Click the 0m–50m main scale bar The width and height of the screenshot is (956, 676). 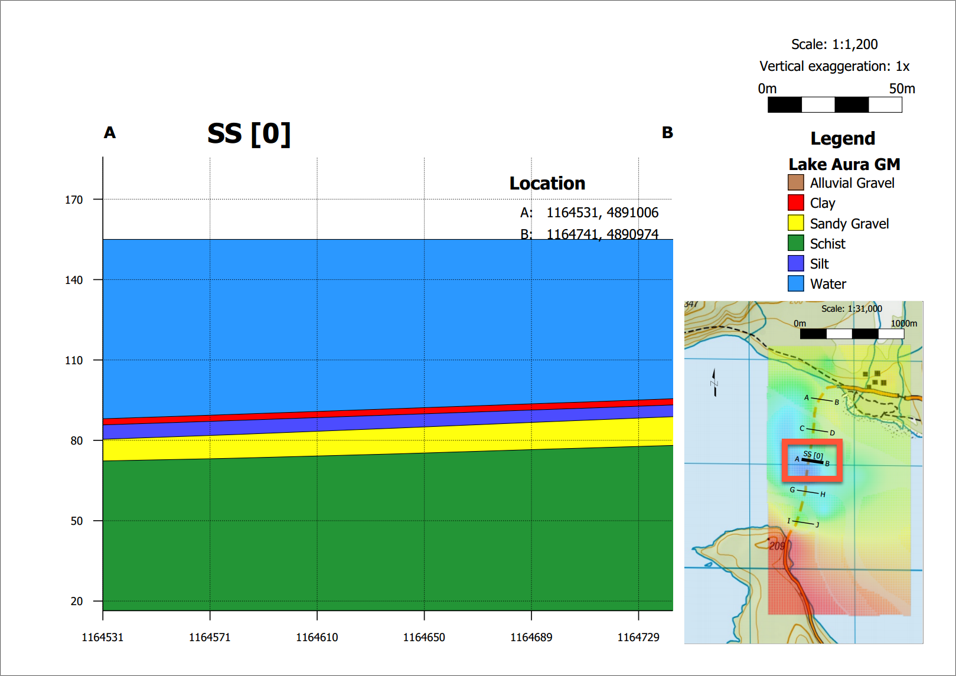834,105
